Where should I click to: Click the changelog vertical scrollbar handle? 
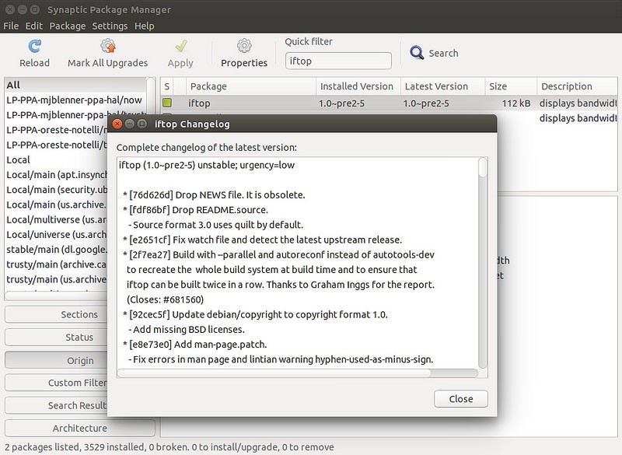tap(482, 167)
